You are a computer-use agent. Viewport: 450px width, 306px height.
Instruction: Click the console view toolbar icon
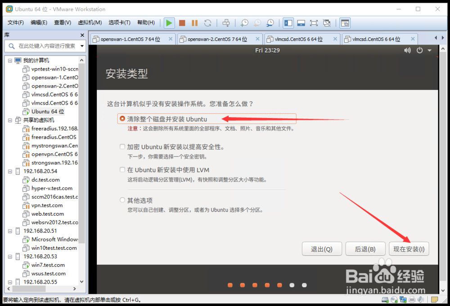pyautogui.click(x=345, y=23)
